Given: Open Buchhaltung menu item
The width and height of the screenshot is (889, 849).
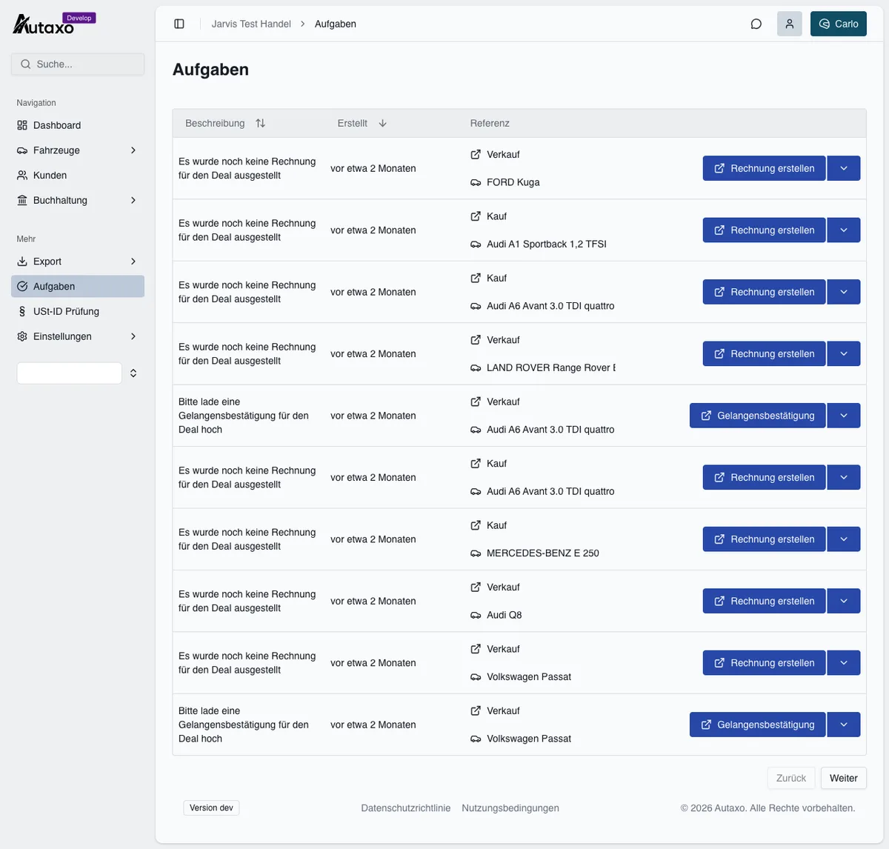Looking at the screenshot, I should (x=78, y=200).
